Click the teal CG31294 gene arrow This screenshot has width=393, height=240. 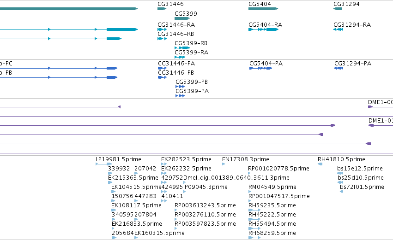[x=338, y=9]
